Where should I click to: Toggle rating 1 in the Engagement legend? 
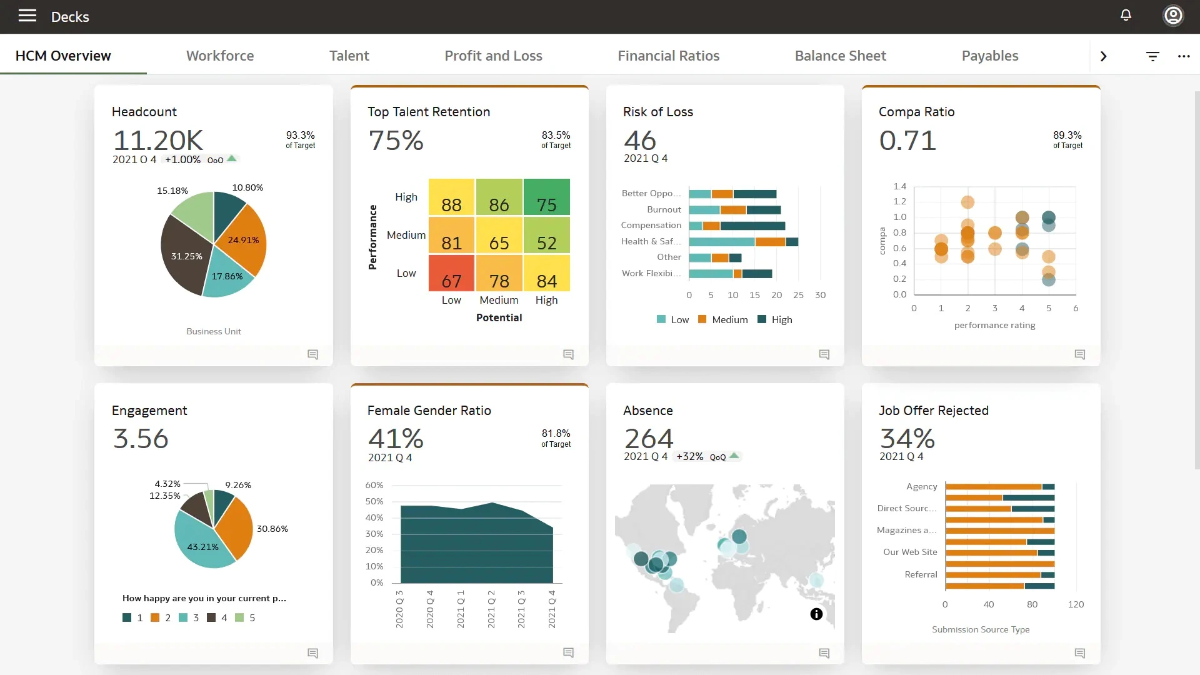tap(132, 617)
